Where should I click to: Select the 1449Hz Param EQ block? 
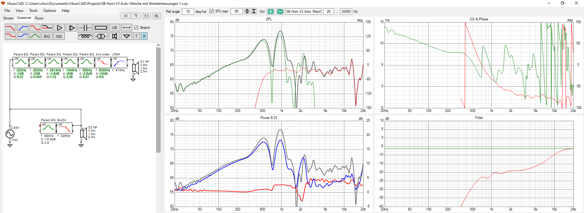coord(70,62)
